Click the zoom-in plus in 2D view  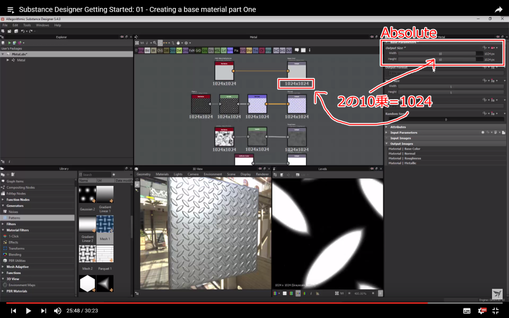coord(373,293)
